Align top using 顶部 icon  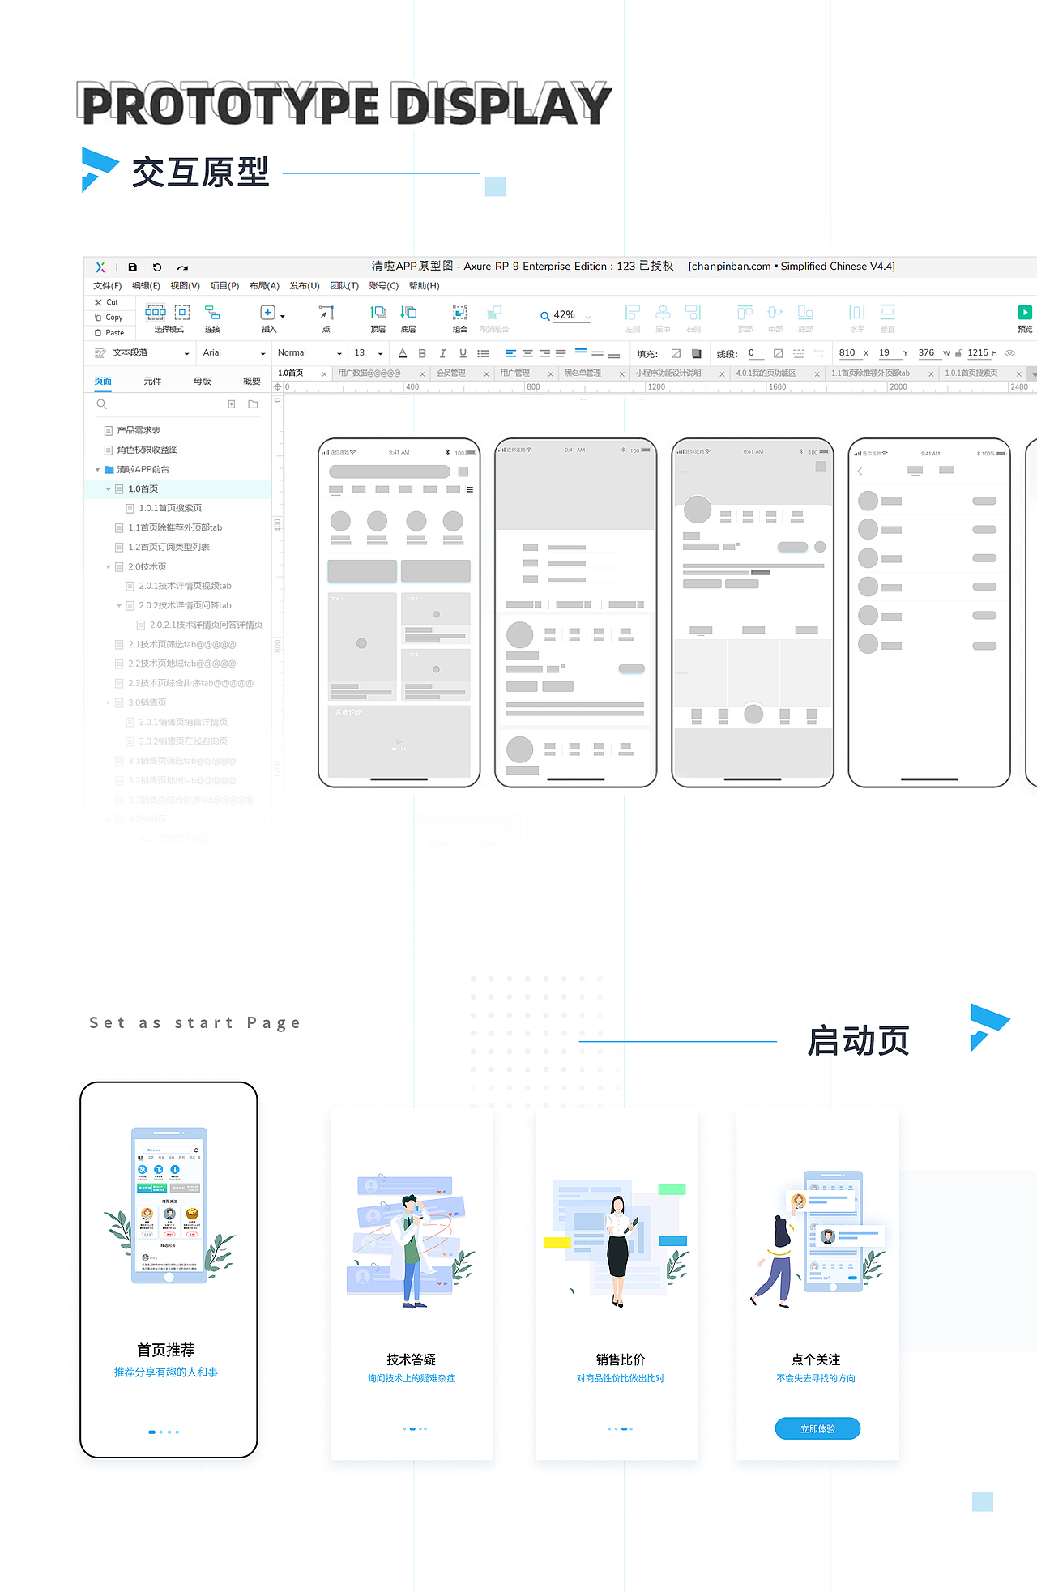click(745, 312)
